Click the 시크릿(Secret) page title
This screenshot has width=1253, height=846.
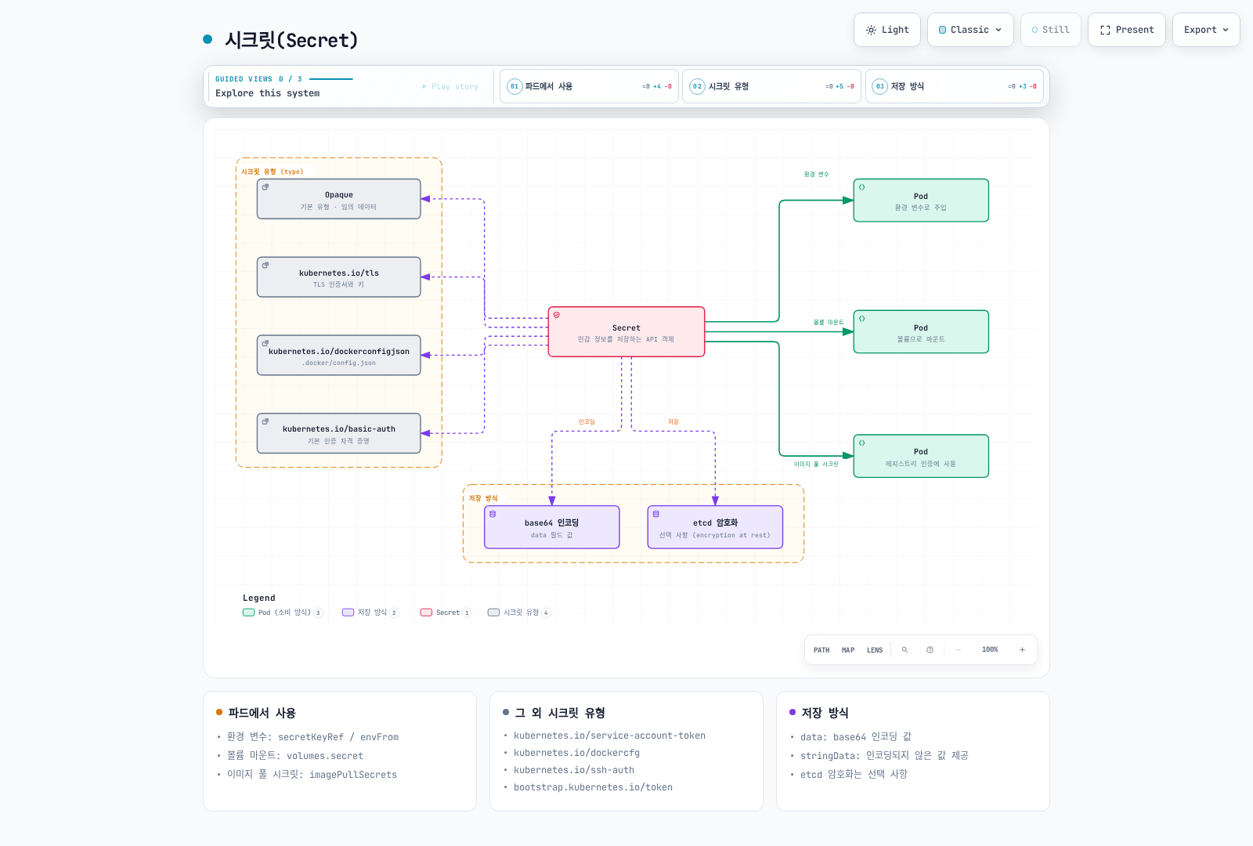pyautogui.click(x=291, y=40)
